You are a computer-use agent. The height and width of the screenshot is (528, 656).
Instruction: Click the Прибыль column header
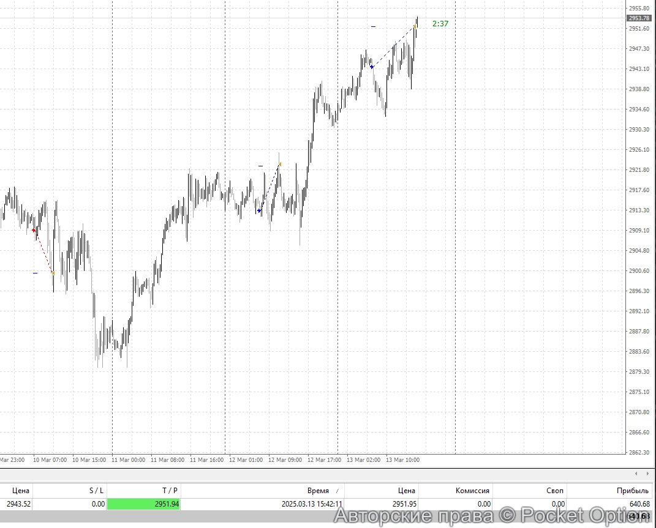pos(633,490)
